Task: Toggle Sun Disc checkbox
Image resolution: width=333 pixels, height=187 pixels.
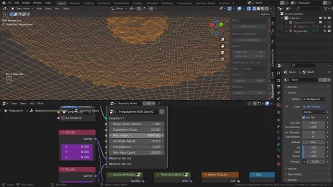Action: click(304, 117)
